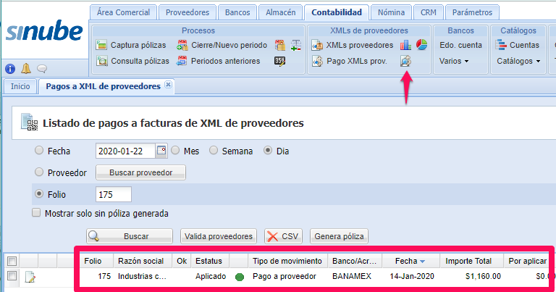Close the Pagos a XML de proveedores tab
This screenshot has height=292, width=556.
169,85
